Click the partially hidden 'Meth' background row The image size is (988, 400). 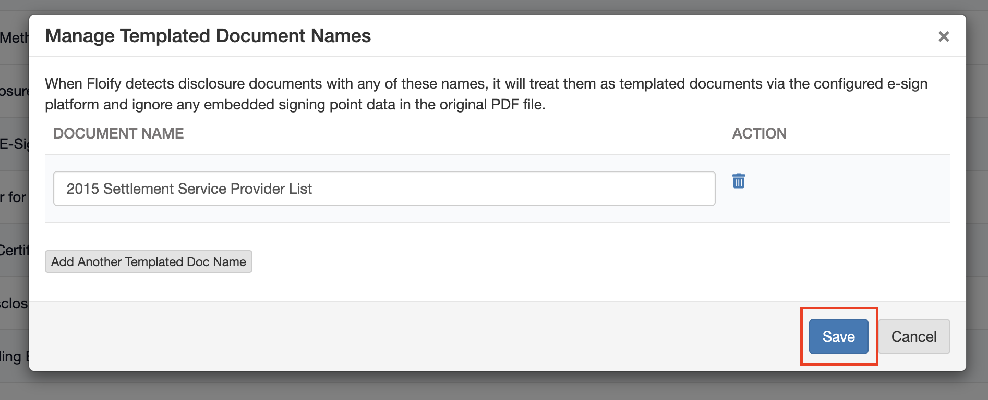[x=14, y=38]
